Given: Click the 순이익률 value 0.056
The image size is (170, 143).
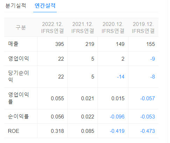Looking at the screenshot, I should 57,117.
